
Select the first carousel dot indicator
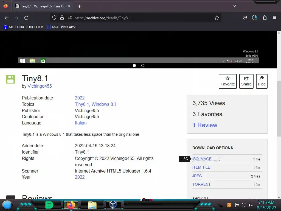[134, 65]
